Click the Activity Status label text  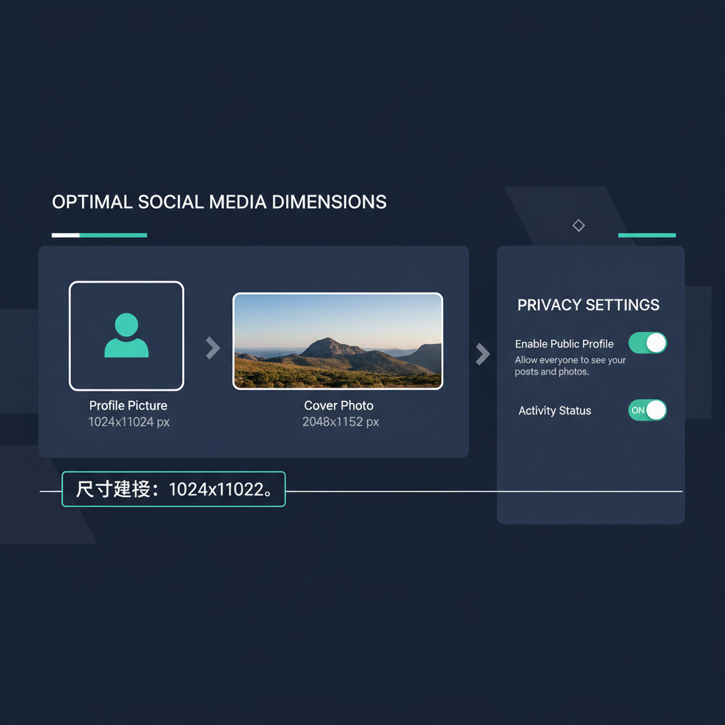pos(554,411)
